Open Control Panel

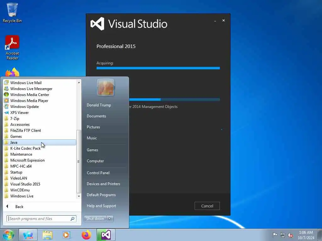(98, 173)
